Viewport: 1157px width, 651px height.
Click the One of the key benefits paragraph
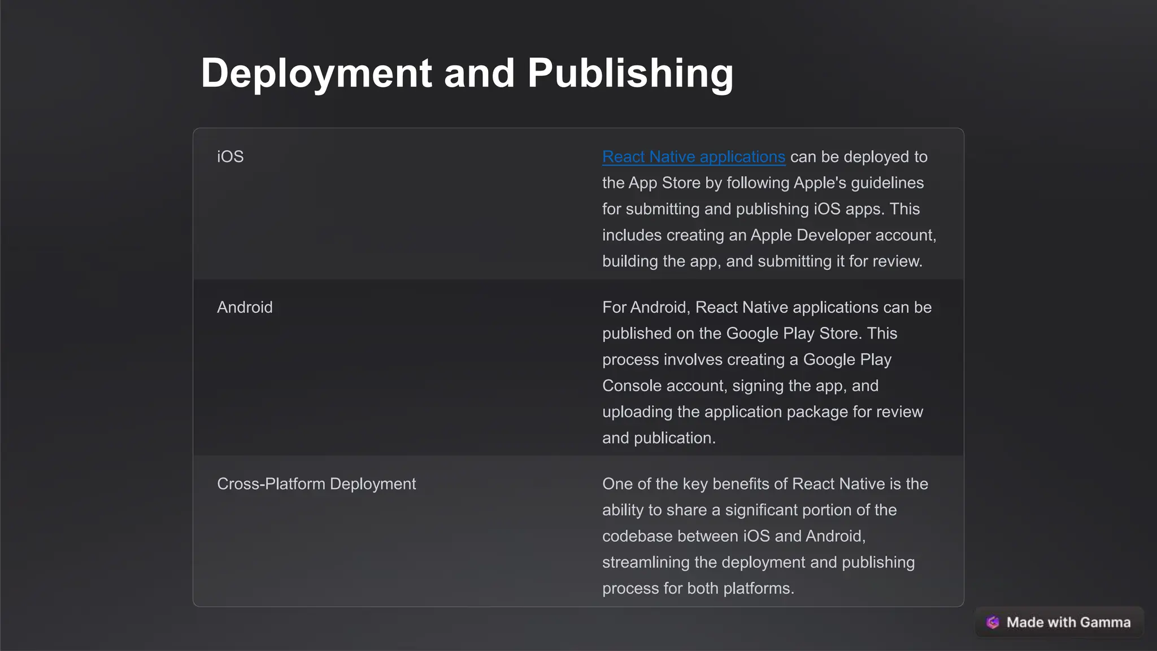(765, 536)
